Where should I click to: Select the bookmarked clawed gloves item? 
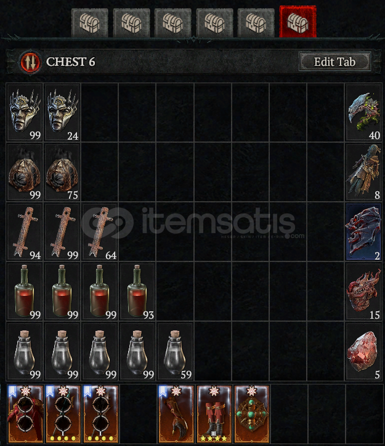coord(176,414)
